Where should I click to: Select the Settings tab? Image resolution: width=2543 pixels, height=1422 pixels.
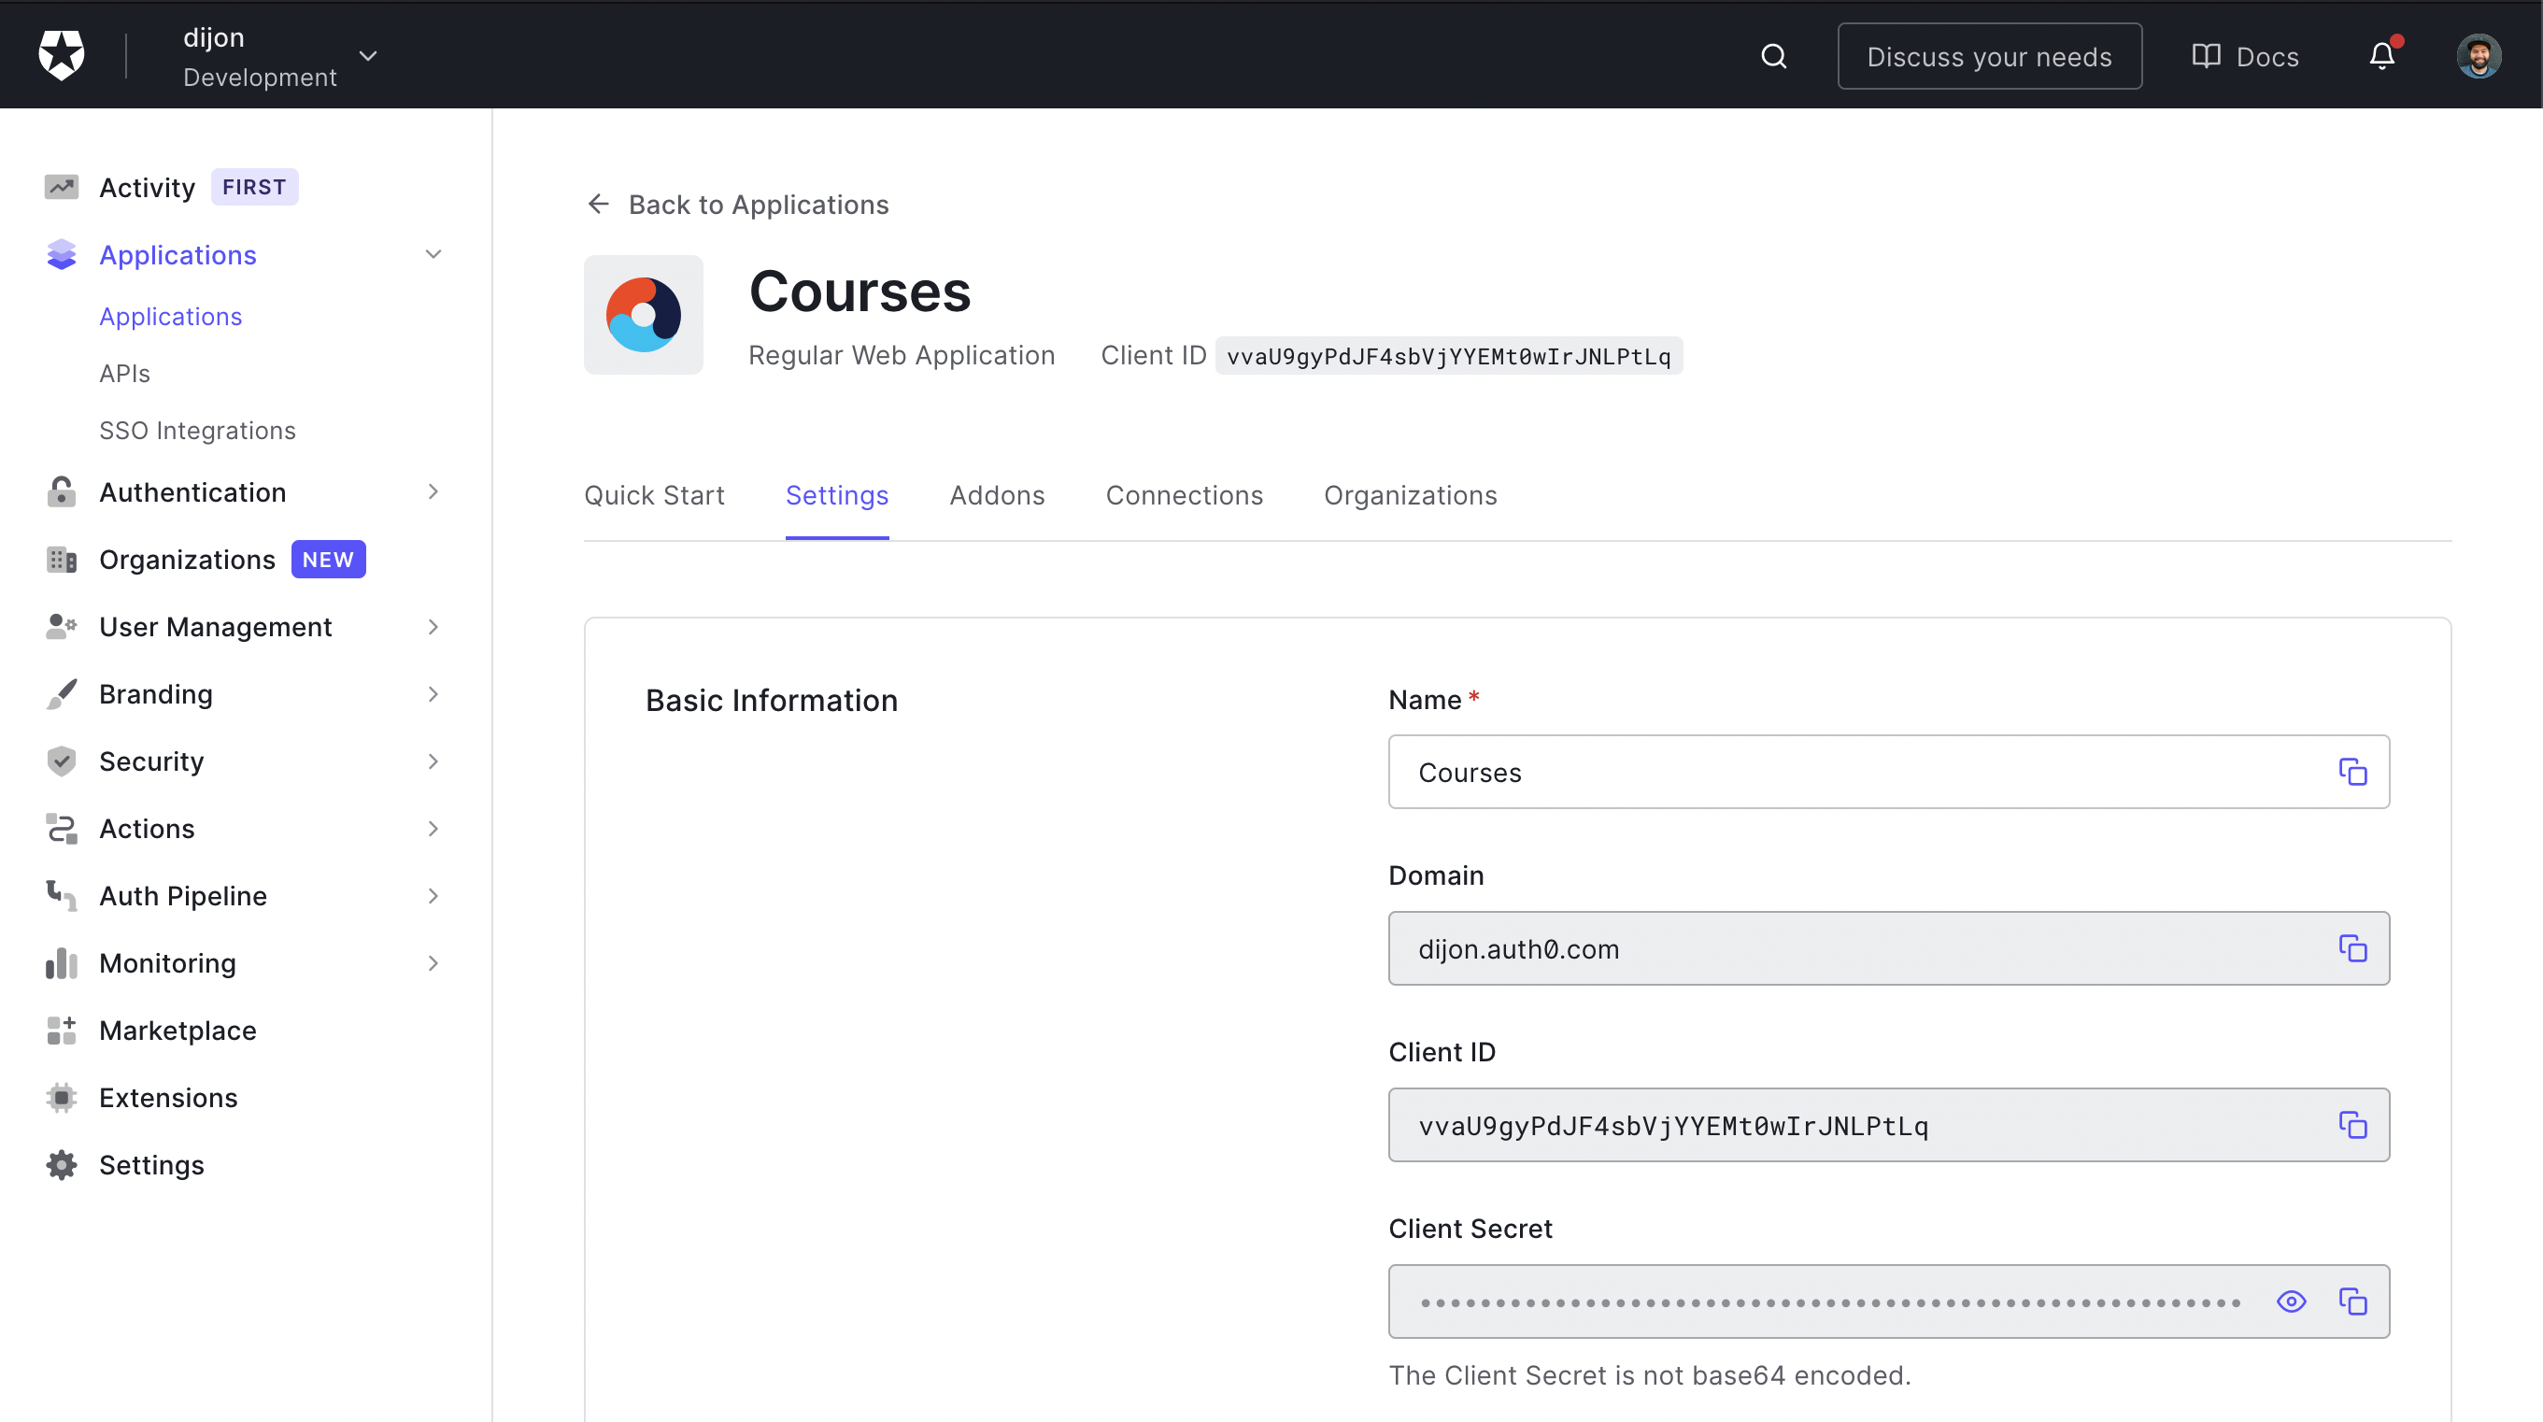(x=837, y=495)
